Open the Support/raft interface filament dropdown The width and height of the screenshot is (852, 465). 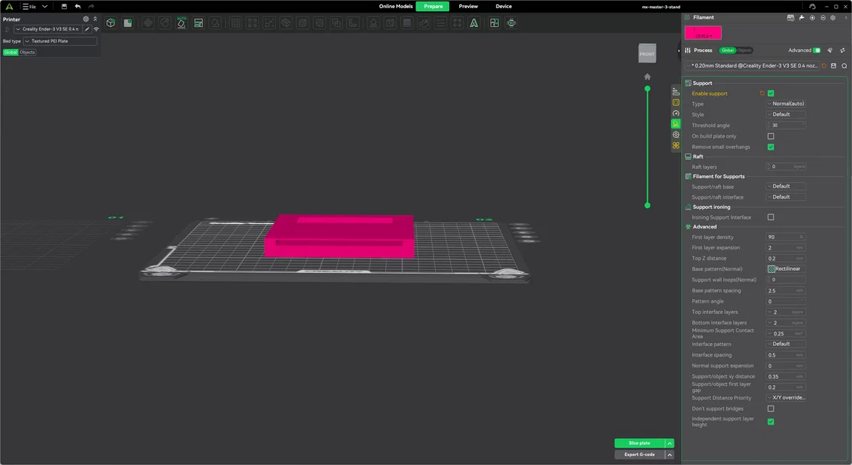tap(786, 197)
